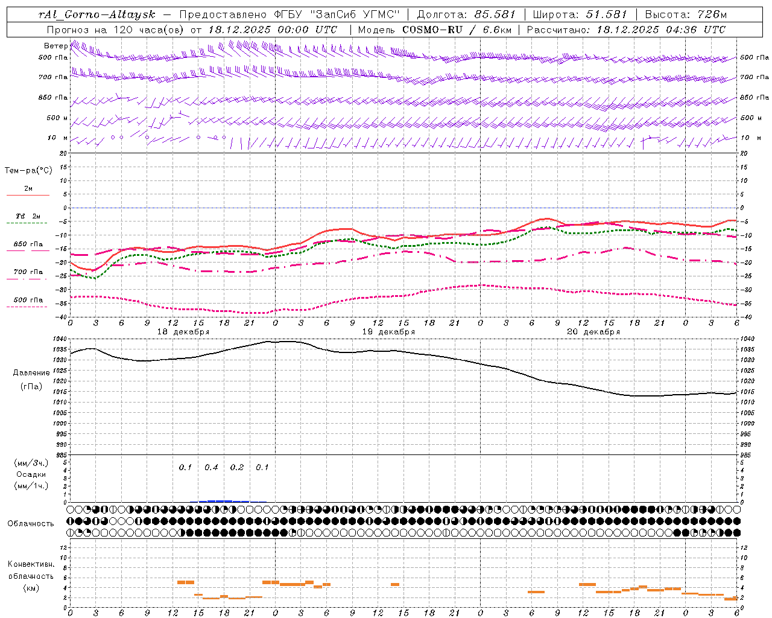The height and width of the screenshot is (618, 772).
Task: Click the 'Рассчитано: 18.12.2025 04:36 UTC' timestamp
Action: coord(626,30)
